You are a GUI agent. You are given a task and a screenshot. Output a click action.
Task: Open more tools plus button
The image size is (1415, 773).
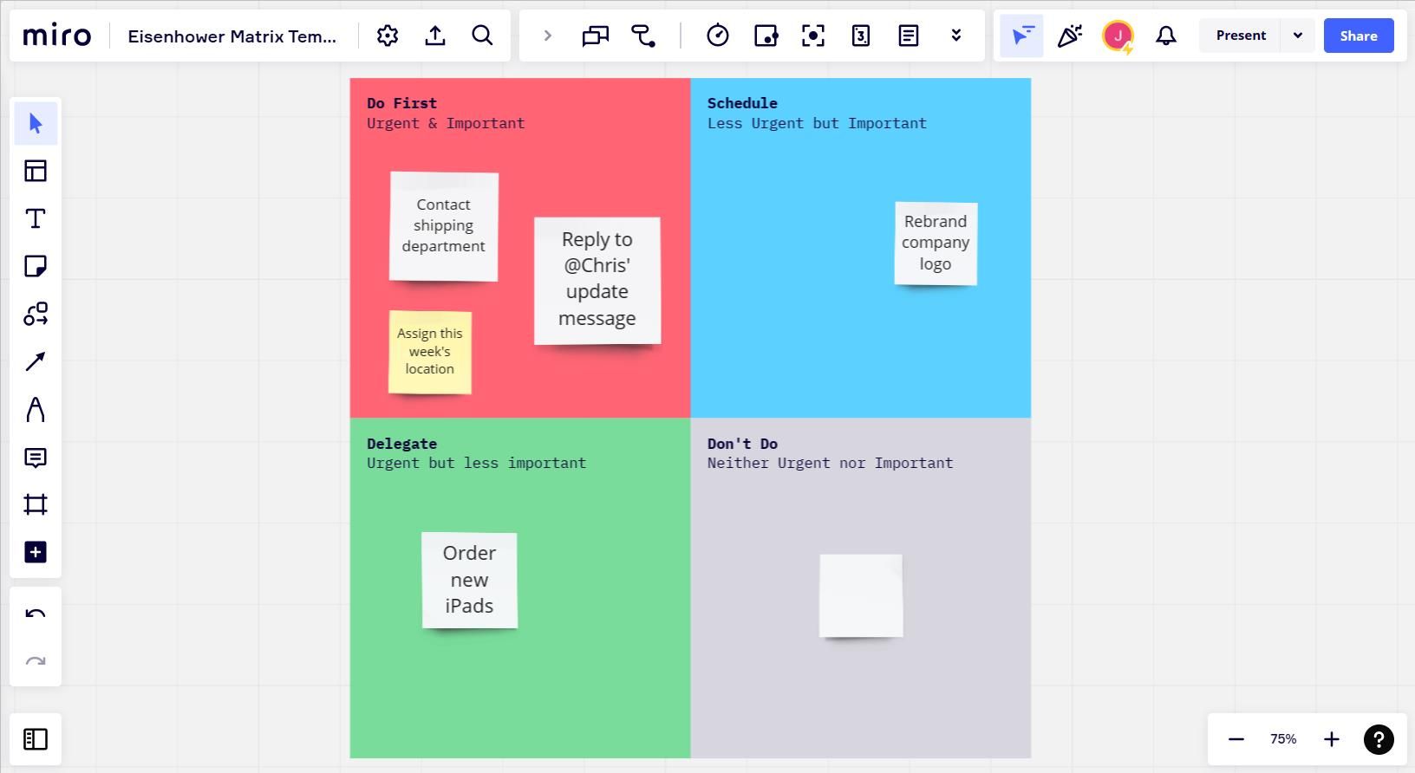[x=36, y=552]
